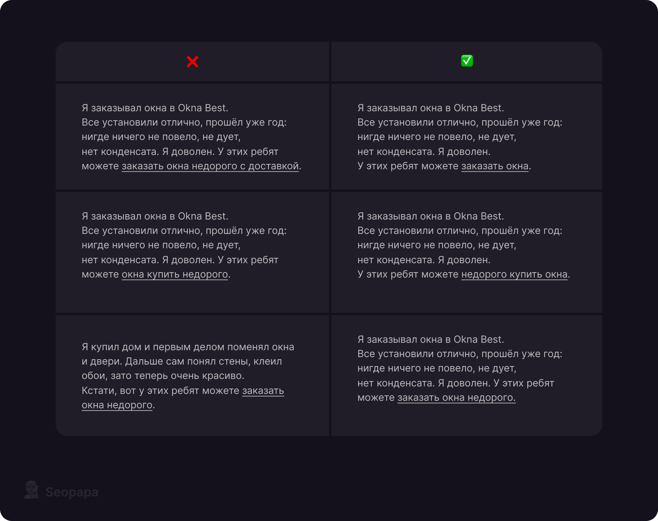Click the word 'можете' before 'заказать окна недорого с доставкой'
Viewport: 658px width, 521px height.
click(100, 166)
